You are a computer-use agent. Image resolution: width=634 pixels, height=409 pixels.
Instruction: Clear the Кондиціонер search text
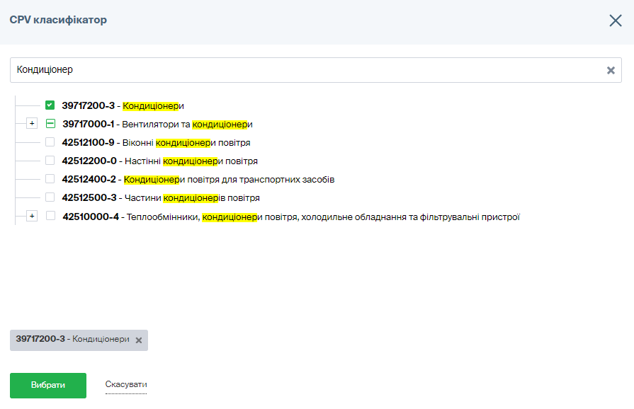611,70
